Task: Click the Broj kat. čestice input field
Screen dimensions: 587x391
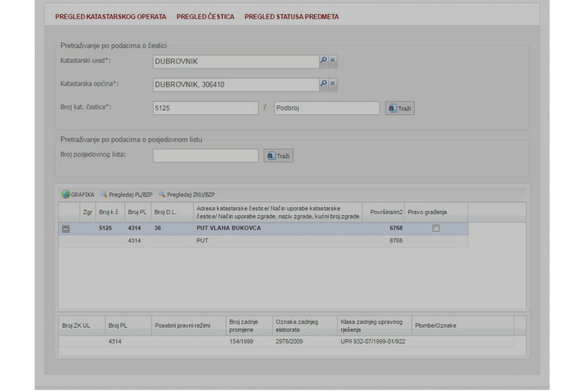Action: pos(205,109)
